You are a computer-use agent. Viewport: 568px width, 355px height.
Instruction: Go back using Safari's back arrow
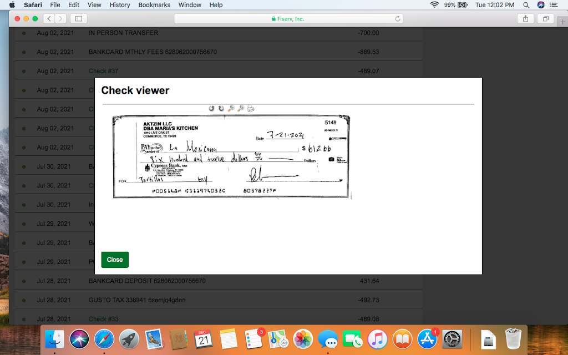click(x=48, y=19)
